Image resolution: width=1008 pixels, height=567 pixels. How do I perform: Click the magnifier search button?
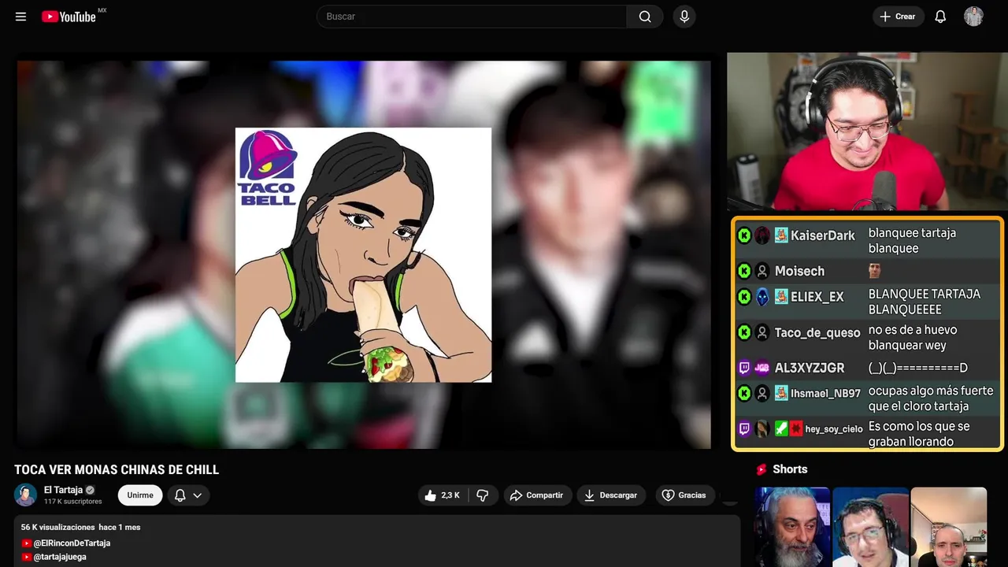(x=645, y=17)
